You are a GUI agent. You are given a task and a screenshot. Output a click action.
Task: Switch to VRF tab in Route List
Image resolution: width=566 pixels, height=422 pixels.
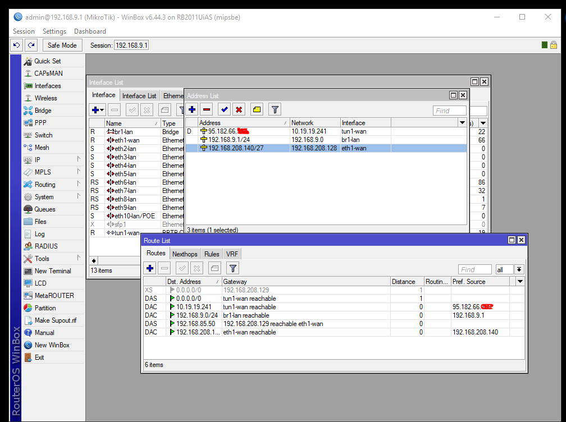click(232, 254)
